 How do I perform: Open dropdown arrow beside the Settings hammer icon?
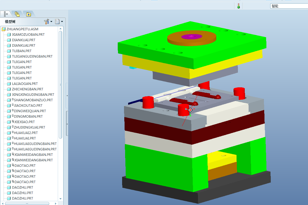tap(51, 22)
